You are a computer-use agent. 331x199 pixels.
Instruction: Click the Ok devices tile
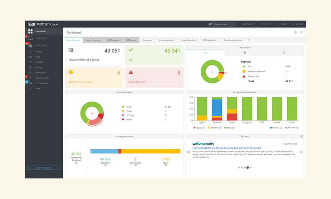pyautogui.click(x=154, y=55)
